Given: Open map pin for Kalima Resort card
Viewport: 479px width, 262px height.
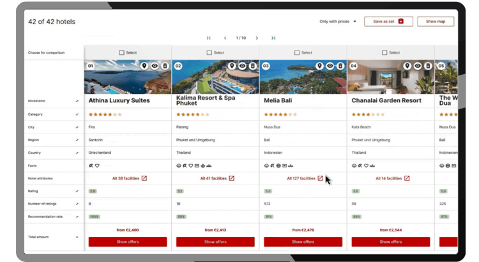Looking at the screenshot, I should point(232,66).
